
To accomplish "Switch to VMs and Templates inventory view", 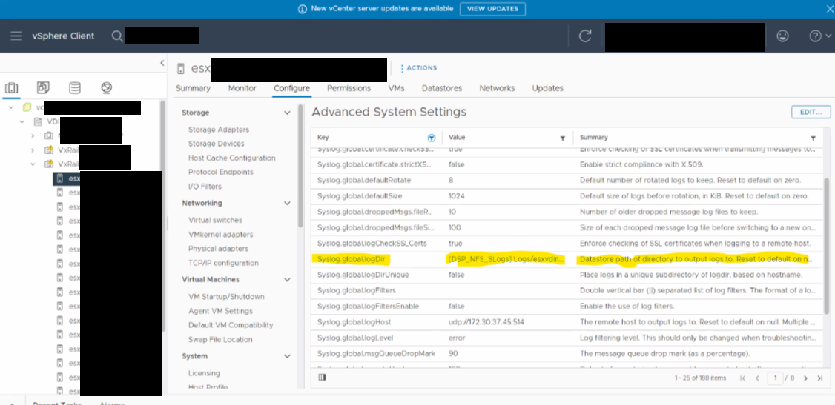I will point(43,88).
